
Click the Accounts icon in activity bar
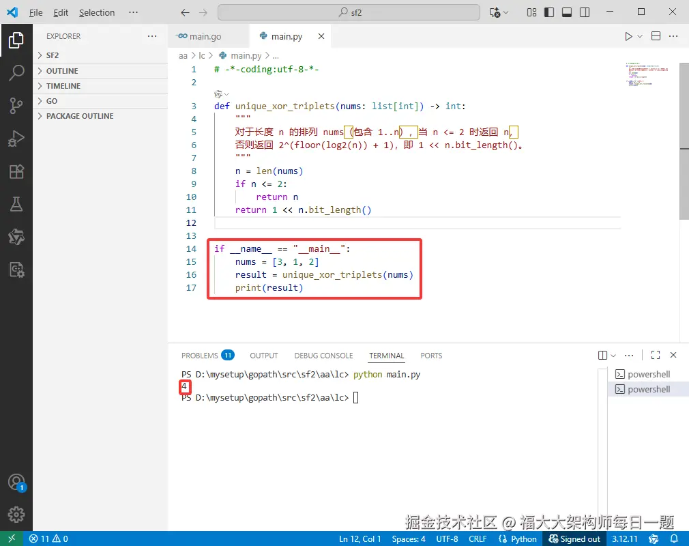(16, 483)
